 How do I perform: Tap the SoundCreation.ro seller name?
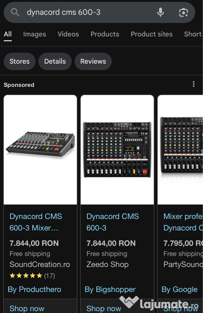tap(40, 265)
